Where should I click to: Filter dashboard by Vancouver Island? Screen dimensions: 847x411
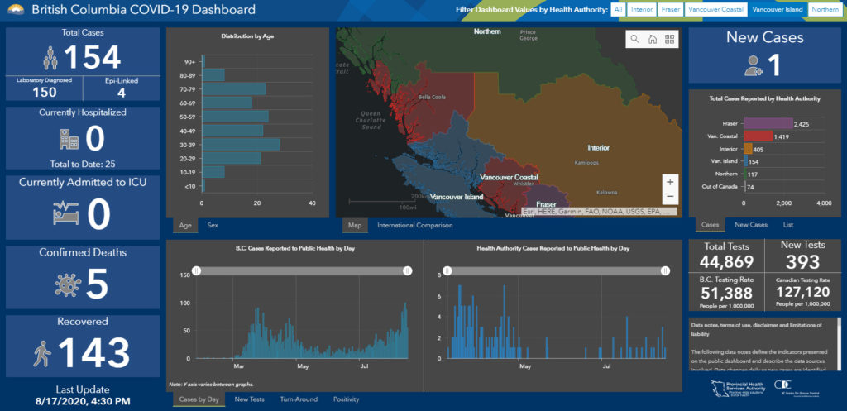click(775, 10)
